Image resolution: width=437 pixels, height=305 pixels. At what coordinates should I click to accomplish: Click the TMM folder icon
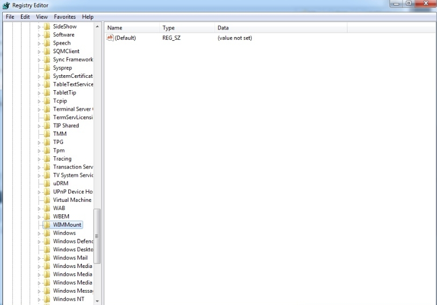47,134
